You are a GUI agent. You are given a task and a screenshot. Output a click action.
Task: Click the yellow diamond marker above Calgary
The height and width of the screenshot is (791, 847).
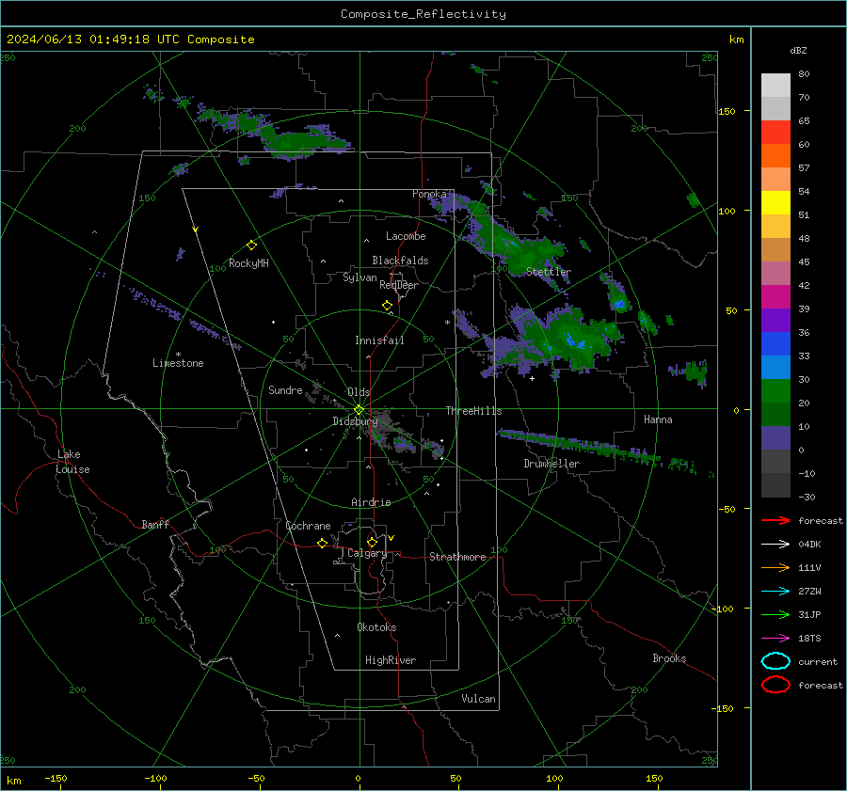tap(372, 542)
